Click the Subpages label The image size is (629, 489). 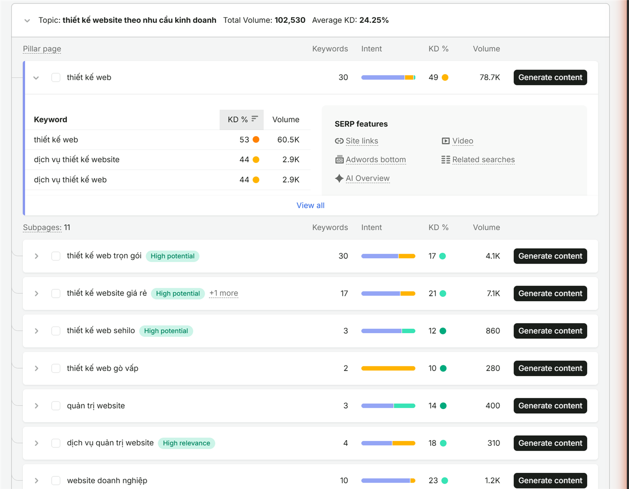click(x=42, y=228)
